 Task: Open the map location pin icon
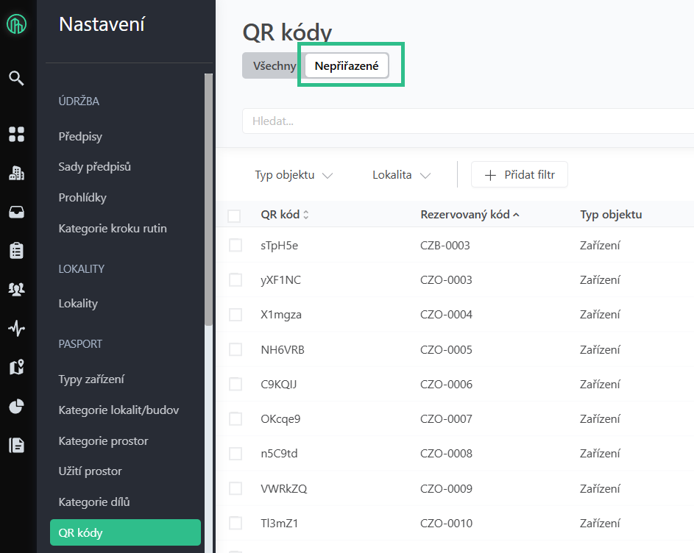[16, 367]
